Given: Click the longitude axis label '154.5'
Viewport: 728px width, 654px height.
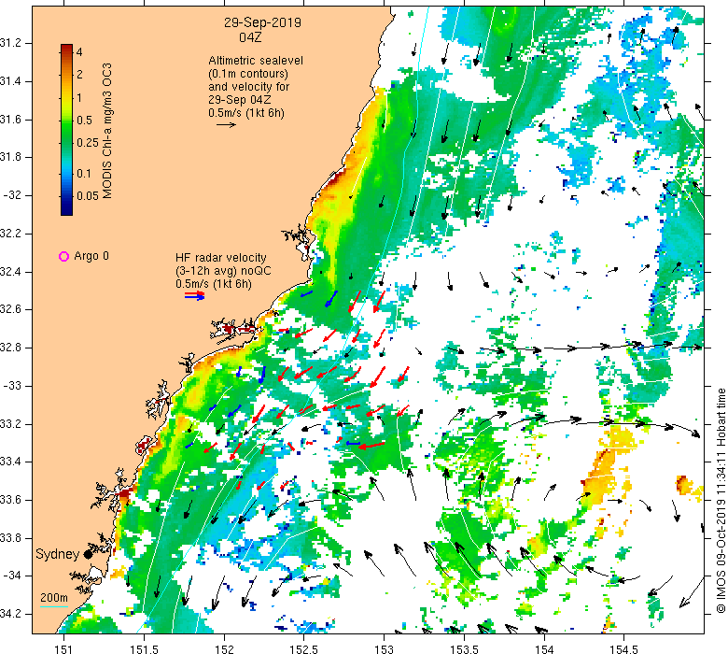Looking at the screenshot, I should pyautogui.click(x=623, y=649).
